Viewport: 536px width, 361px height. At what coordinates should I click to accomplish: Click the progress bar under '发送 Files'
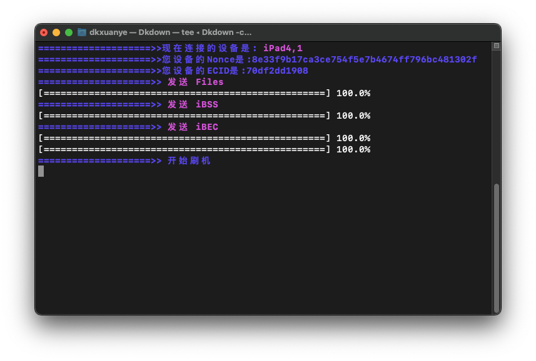[x=185, y=94]
